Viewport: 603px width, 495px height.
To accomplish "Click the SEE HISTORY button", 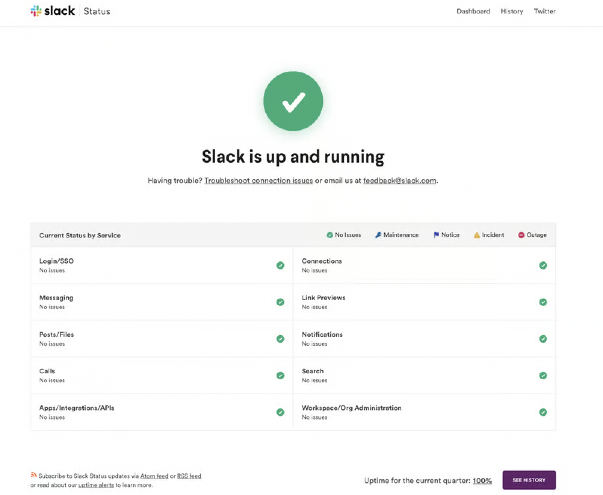I will pyautogui.click(x=529, y=480).
